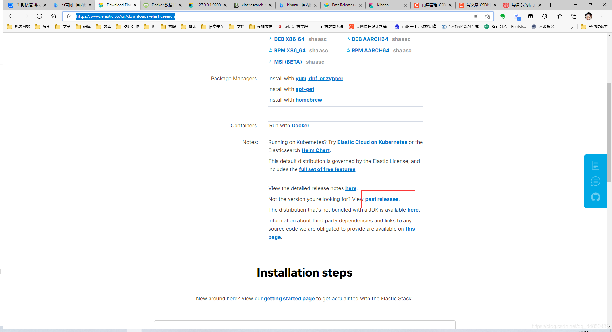
Task: Open the QR code generator icon
Action: pos(476,16)
